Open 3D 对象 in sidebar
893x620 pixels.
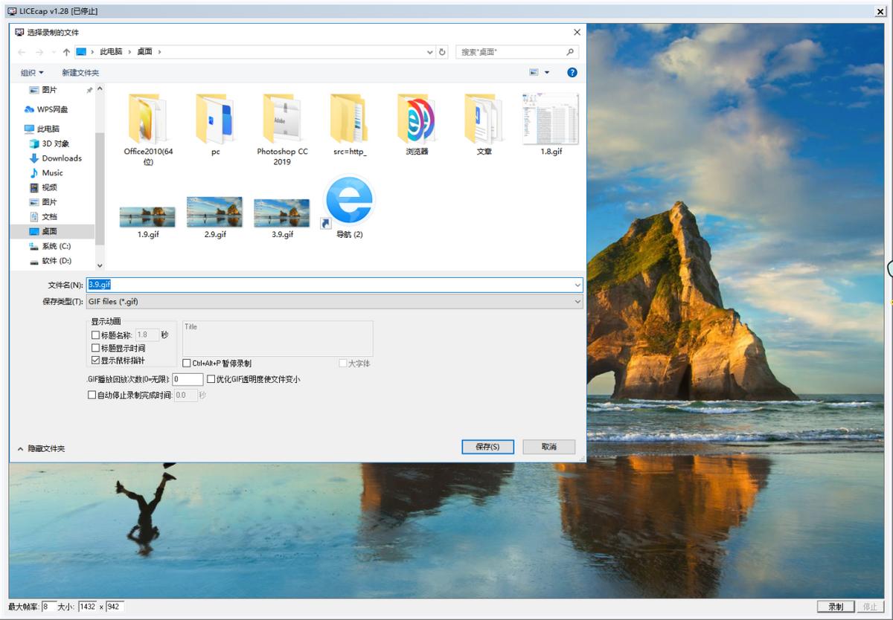(55, 143)
